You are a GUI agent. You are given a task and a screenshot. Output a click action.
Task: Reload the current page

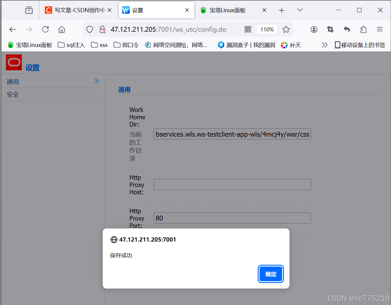(x=45, y=29)
